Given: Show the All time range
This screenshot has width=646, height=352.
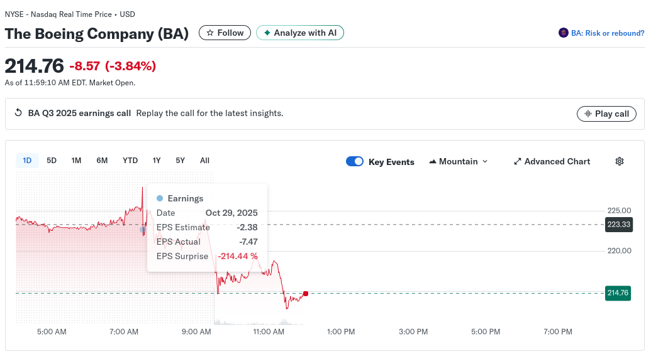Looking at the screenshot, I should click(x=204, y=161).
